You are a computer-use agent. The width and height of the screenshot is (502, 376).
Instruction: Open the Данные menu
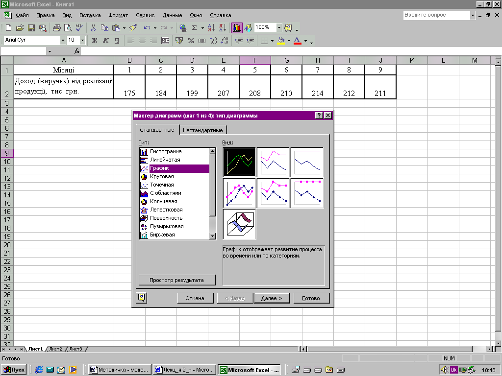click(172, 15)
